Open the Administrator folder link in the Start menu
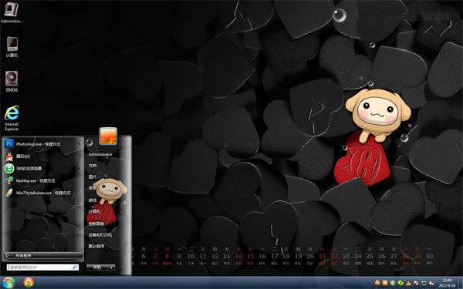 pos(100,154)
